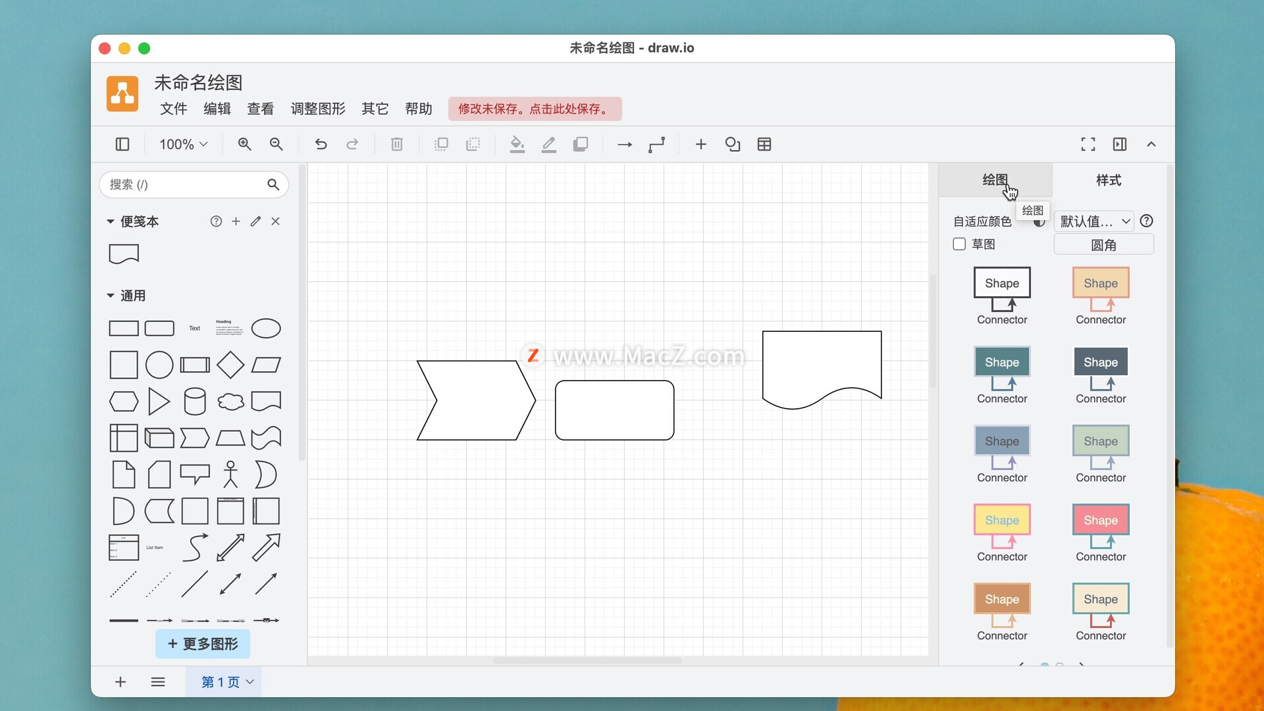Open the 编辑 menu
This screenshot has width=1264, height=711.
pyautogui.click(x=217, y=109)
